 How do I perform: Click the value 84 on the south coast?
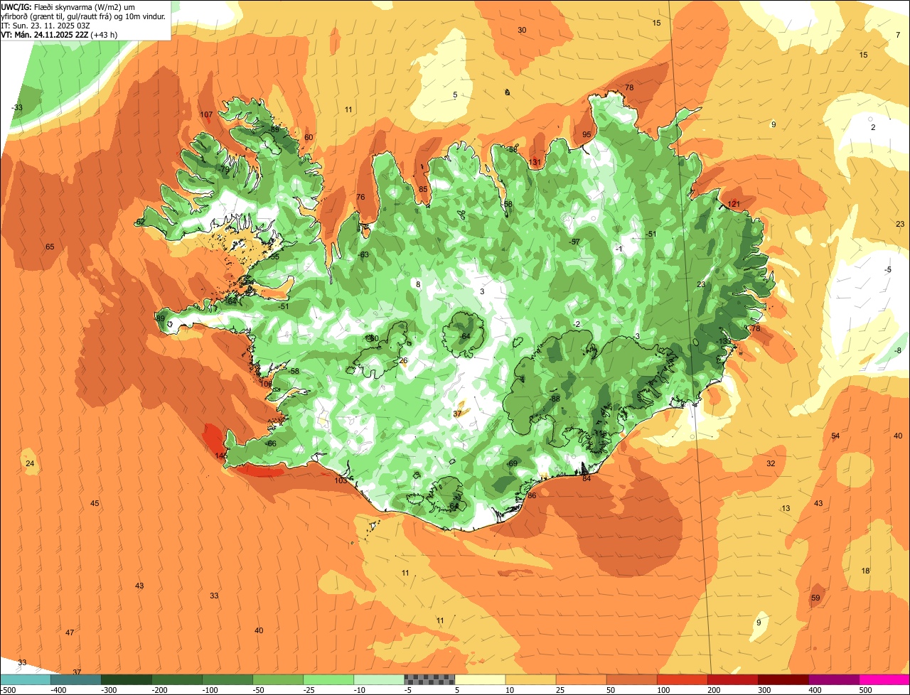point(587,478)
